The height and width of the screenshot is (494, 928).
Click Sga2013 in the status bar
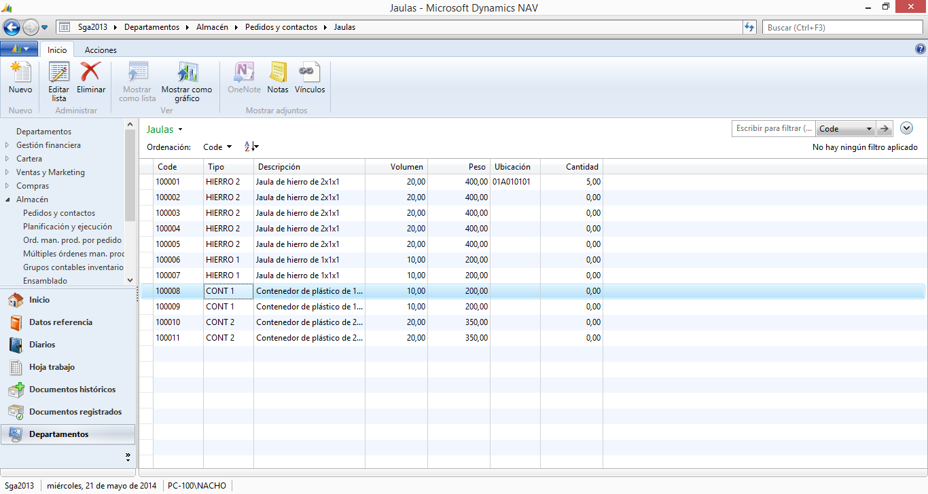click(x=19, y=486)
